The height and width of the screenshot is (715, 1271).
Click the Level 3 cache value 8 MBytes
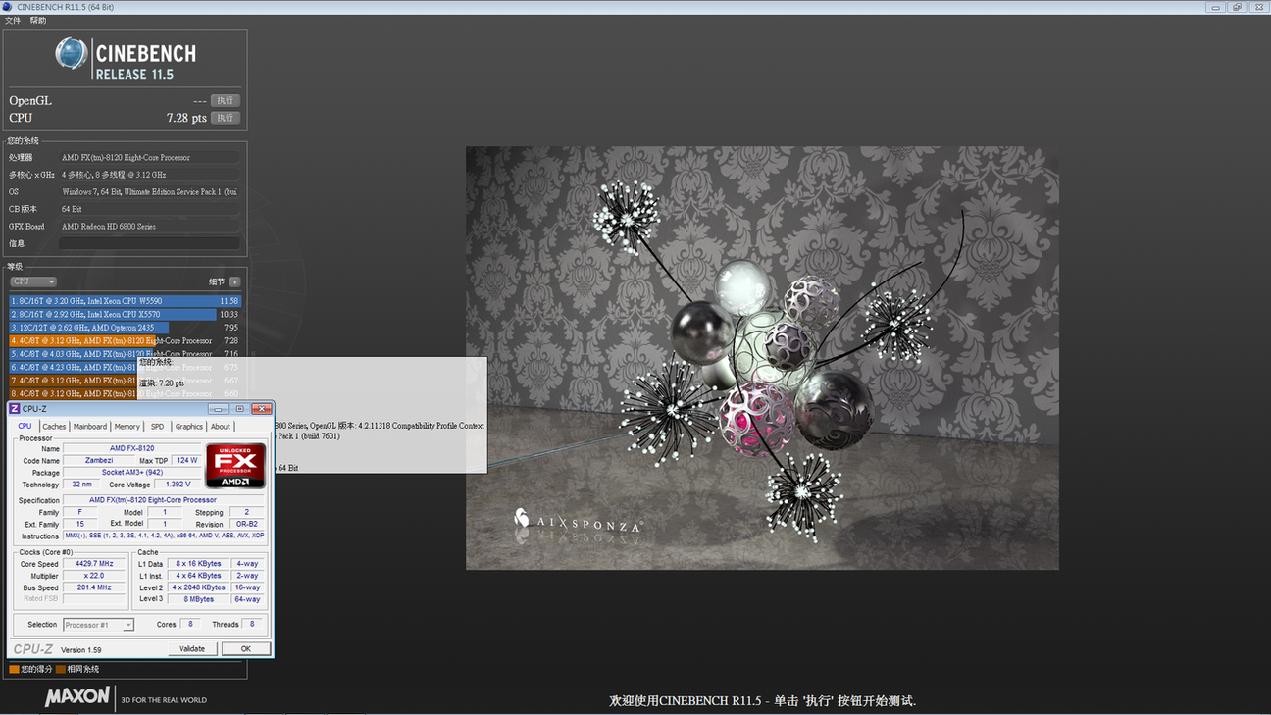pyautogui.click(x=198, y=599)
